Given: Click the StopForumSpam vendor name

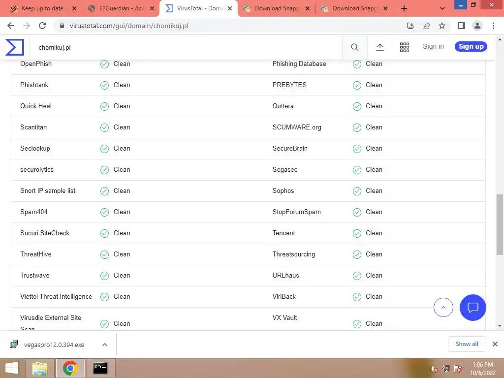Looking at the screenshot, I should (x=296, y=212).
